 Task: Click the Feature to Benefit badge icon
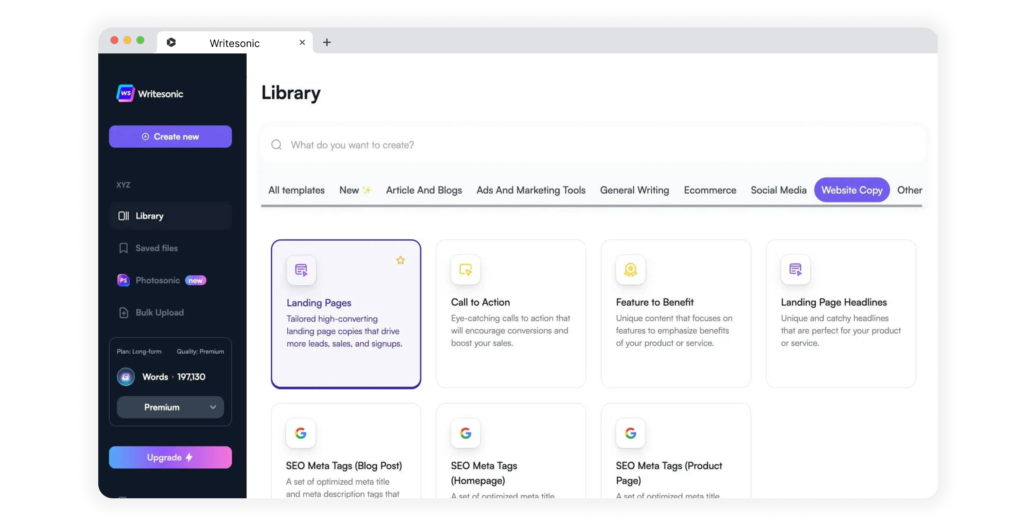point(630,269)
